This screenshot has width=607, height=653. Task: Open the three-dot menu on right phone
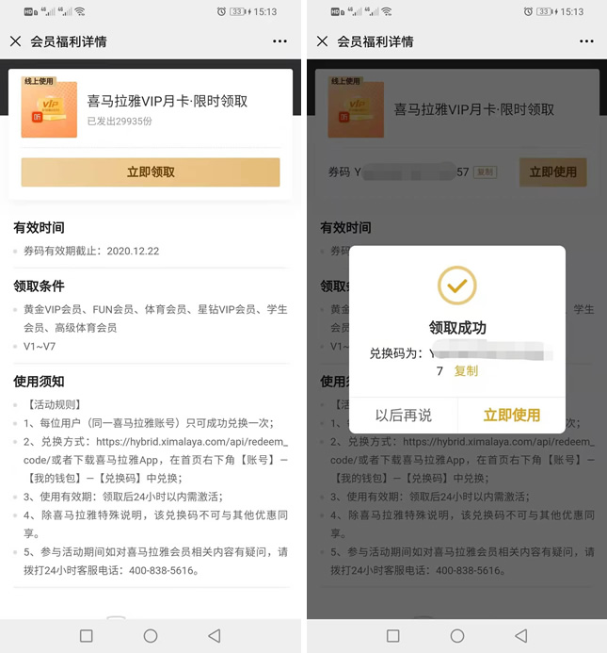tap(586, 41)
